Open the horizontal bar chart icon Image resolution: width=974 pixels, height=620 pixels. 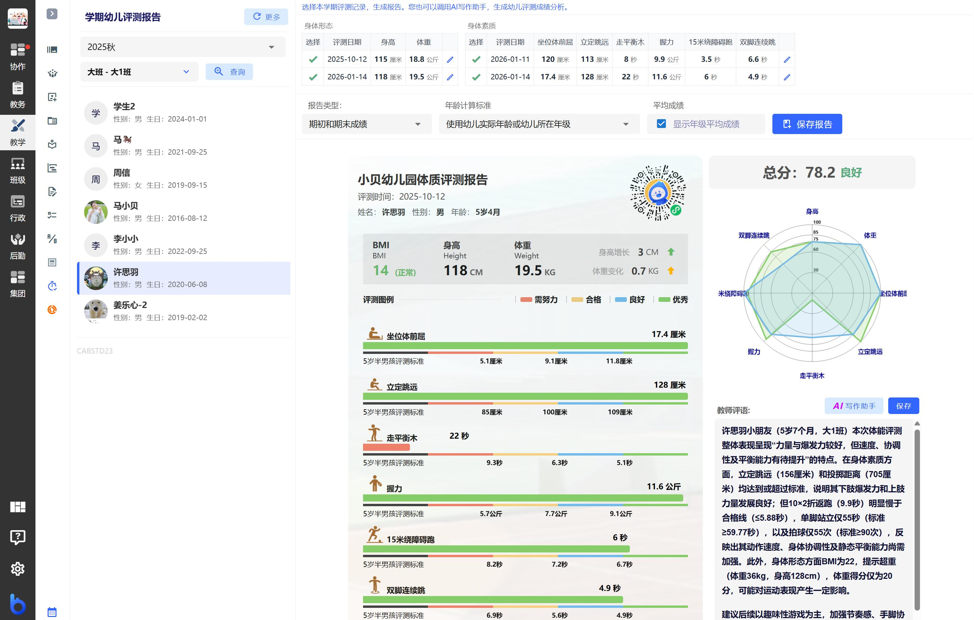52,168
